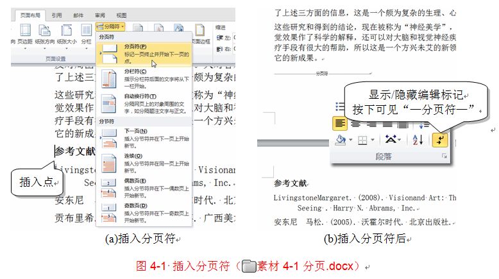499x279 pixels.
Task: Click the 页面设置 group label
Action: [55, 59]
